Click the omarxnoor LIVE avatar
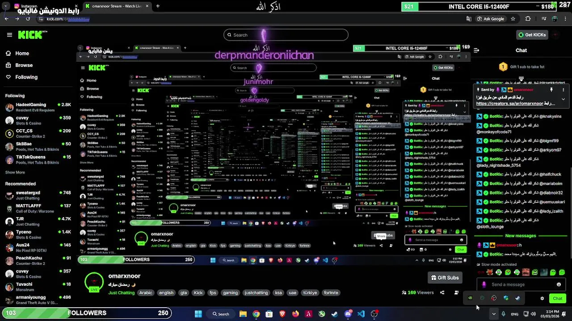Image resolution: width=572 pixels, height=321 pixels. point(94,283)
